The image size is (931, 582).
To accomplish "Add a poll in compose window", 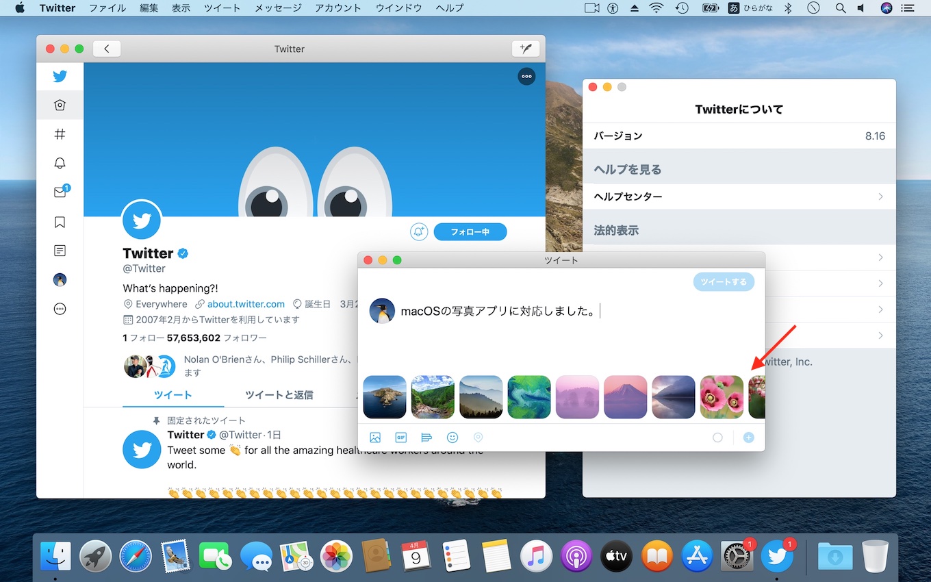I will 426,438.
